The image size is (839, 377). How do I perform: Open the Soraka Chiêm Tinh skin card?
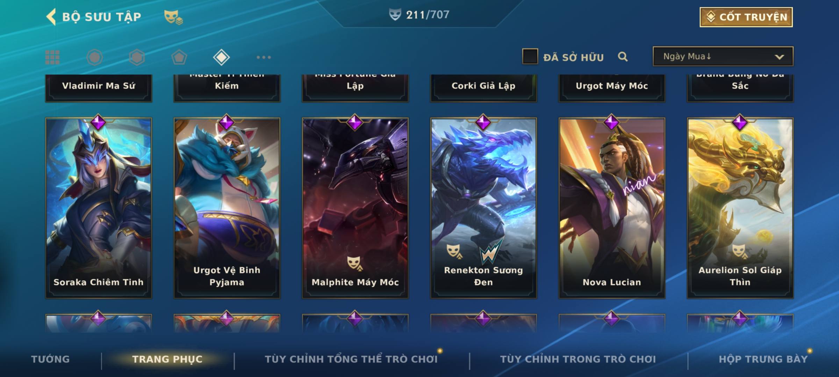click(x=99, y=208)
